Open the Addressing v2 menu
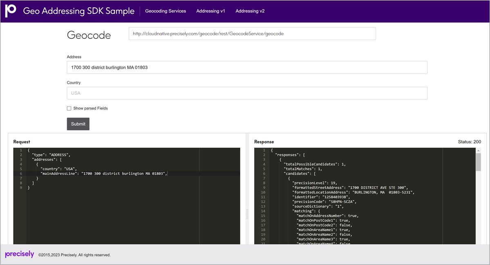 pos(250,11)
